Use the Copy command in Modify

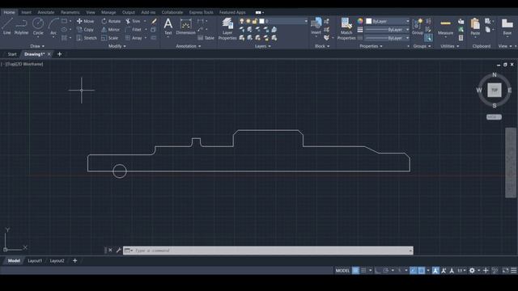(x=85, y=29)
